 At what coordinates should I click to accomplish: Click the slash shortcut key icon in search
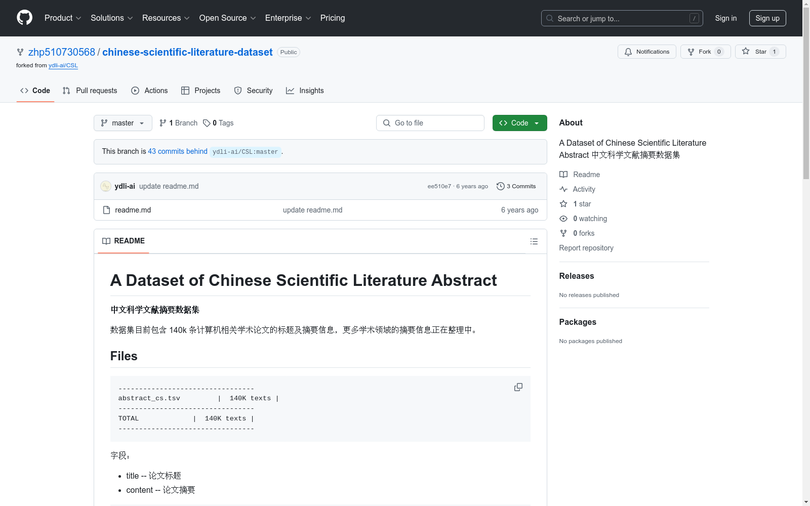[x=695, y=18]
